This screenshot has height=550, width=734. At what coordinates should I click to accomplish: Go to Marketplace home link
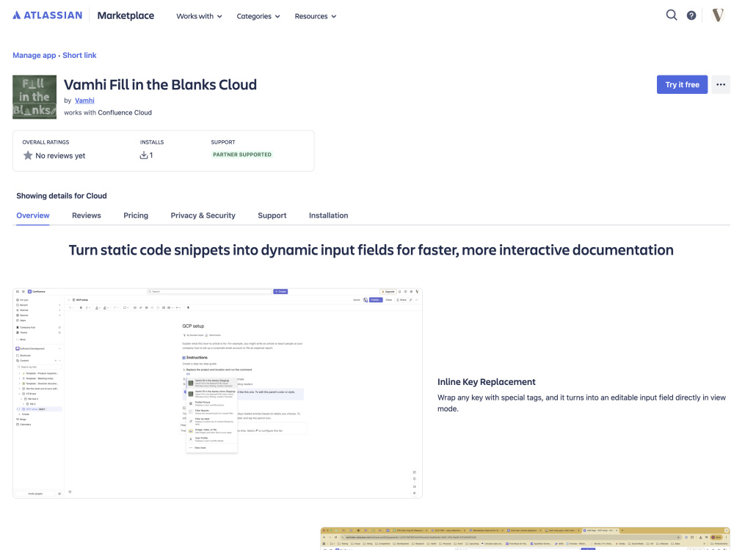[126, 15]
